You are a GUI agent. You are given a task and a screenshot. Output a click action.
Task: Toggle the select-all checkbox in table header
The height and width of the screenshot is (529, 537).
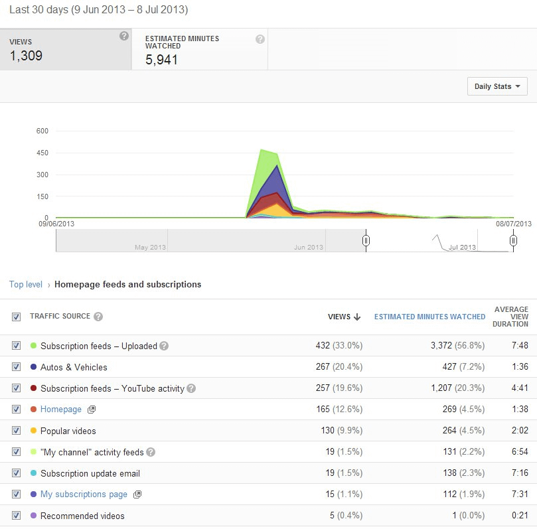point(16,317)
